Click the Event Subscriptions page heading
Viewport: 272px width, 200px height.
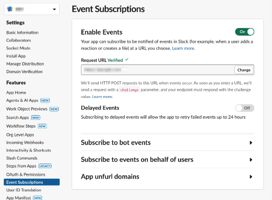click(108, 9)
